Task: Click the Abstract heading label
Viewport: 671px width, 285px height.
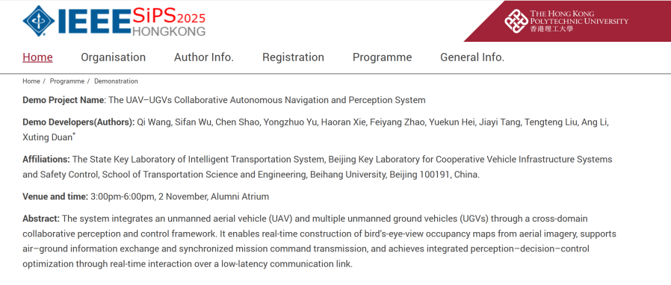Action: point(41,219)
